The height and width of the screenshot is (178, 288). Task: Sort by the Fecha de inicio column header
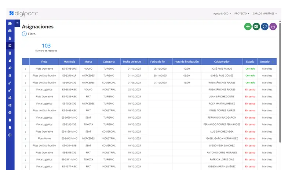134,62
